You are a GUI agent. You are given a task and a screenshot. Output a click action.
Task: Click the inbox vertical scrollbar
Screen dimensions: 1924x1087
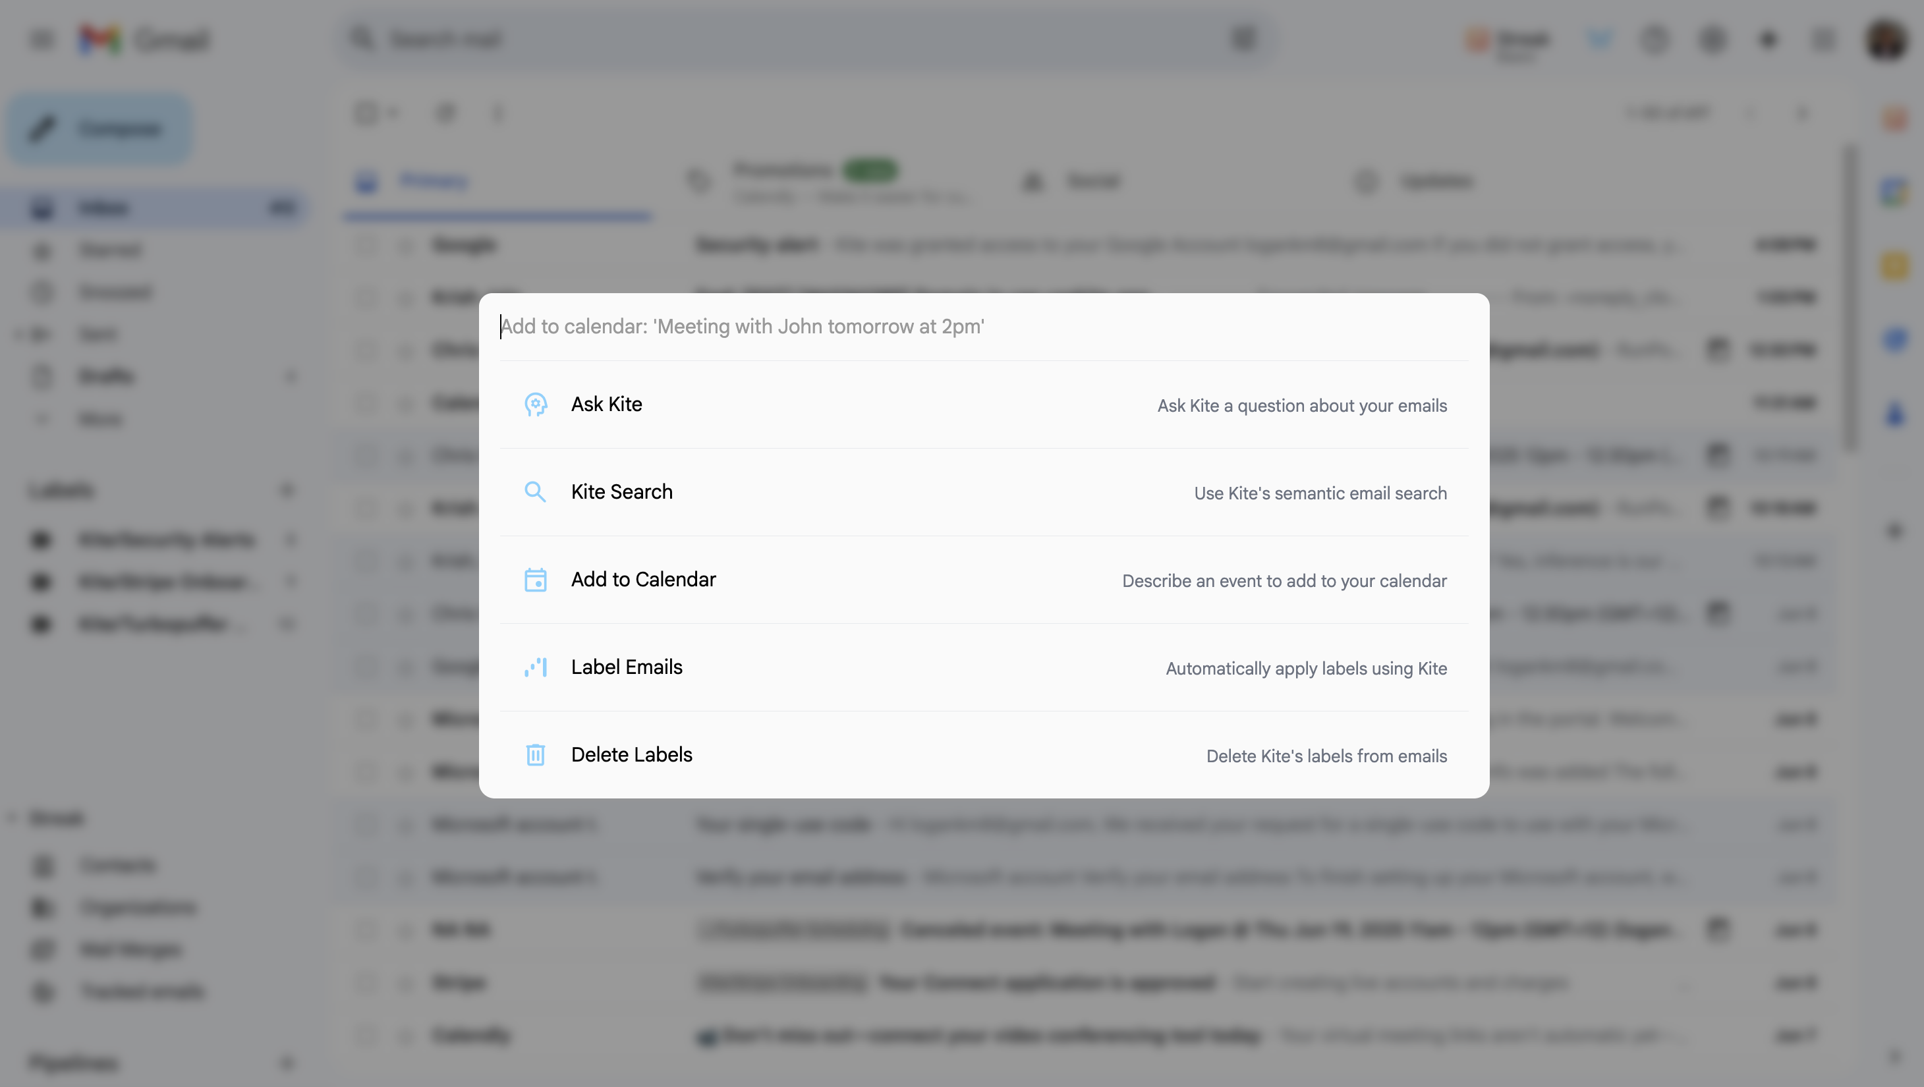click(x=1850, y=297)
